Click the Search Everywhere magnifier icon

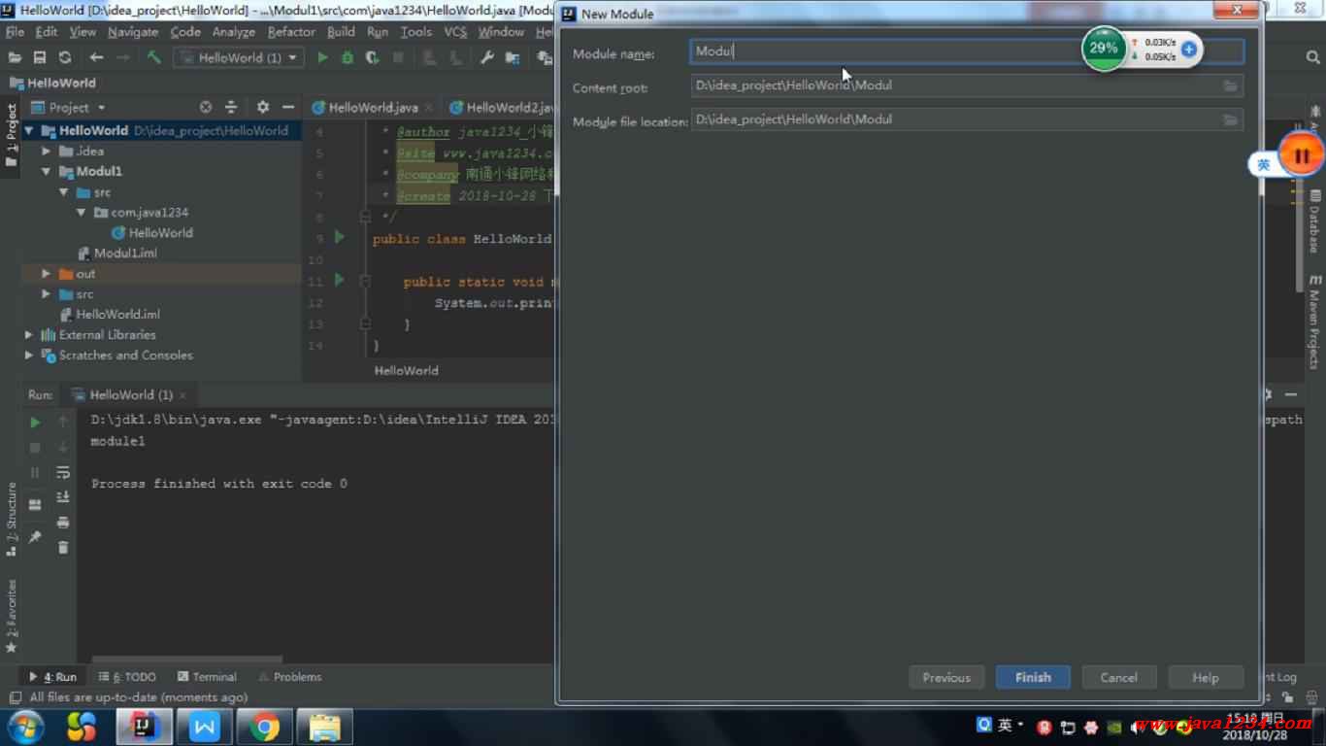[x=1312, y=57]
